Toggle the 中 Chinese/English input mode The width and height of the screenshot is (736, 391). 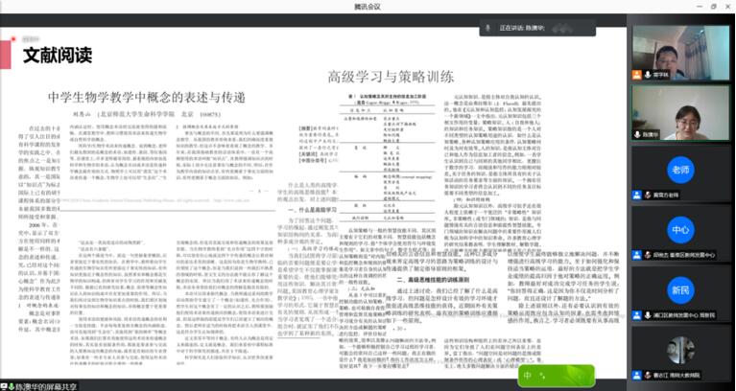click(527, 376)
